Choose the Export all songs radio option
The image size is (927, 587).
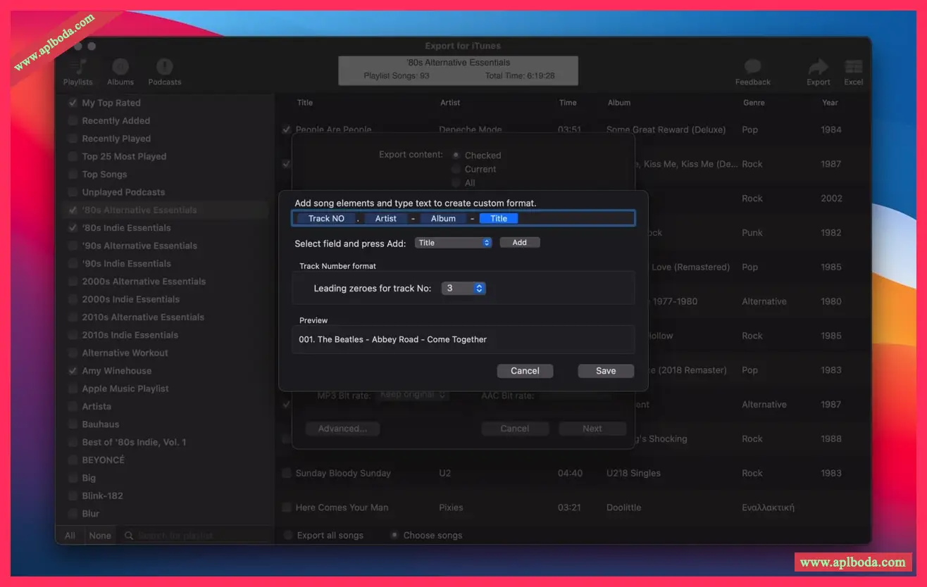(x=287, y=535)
